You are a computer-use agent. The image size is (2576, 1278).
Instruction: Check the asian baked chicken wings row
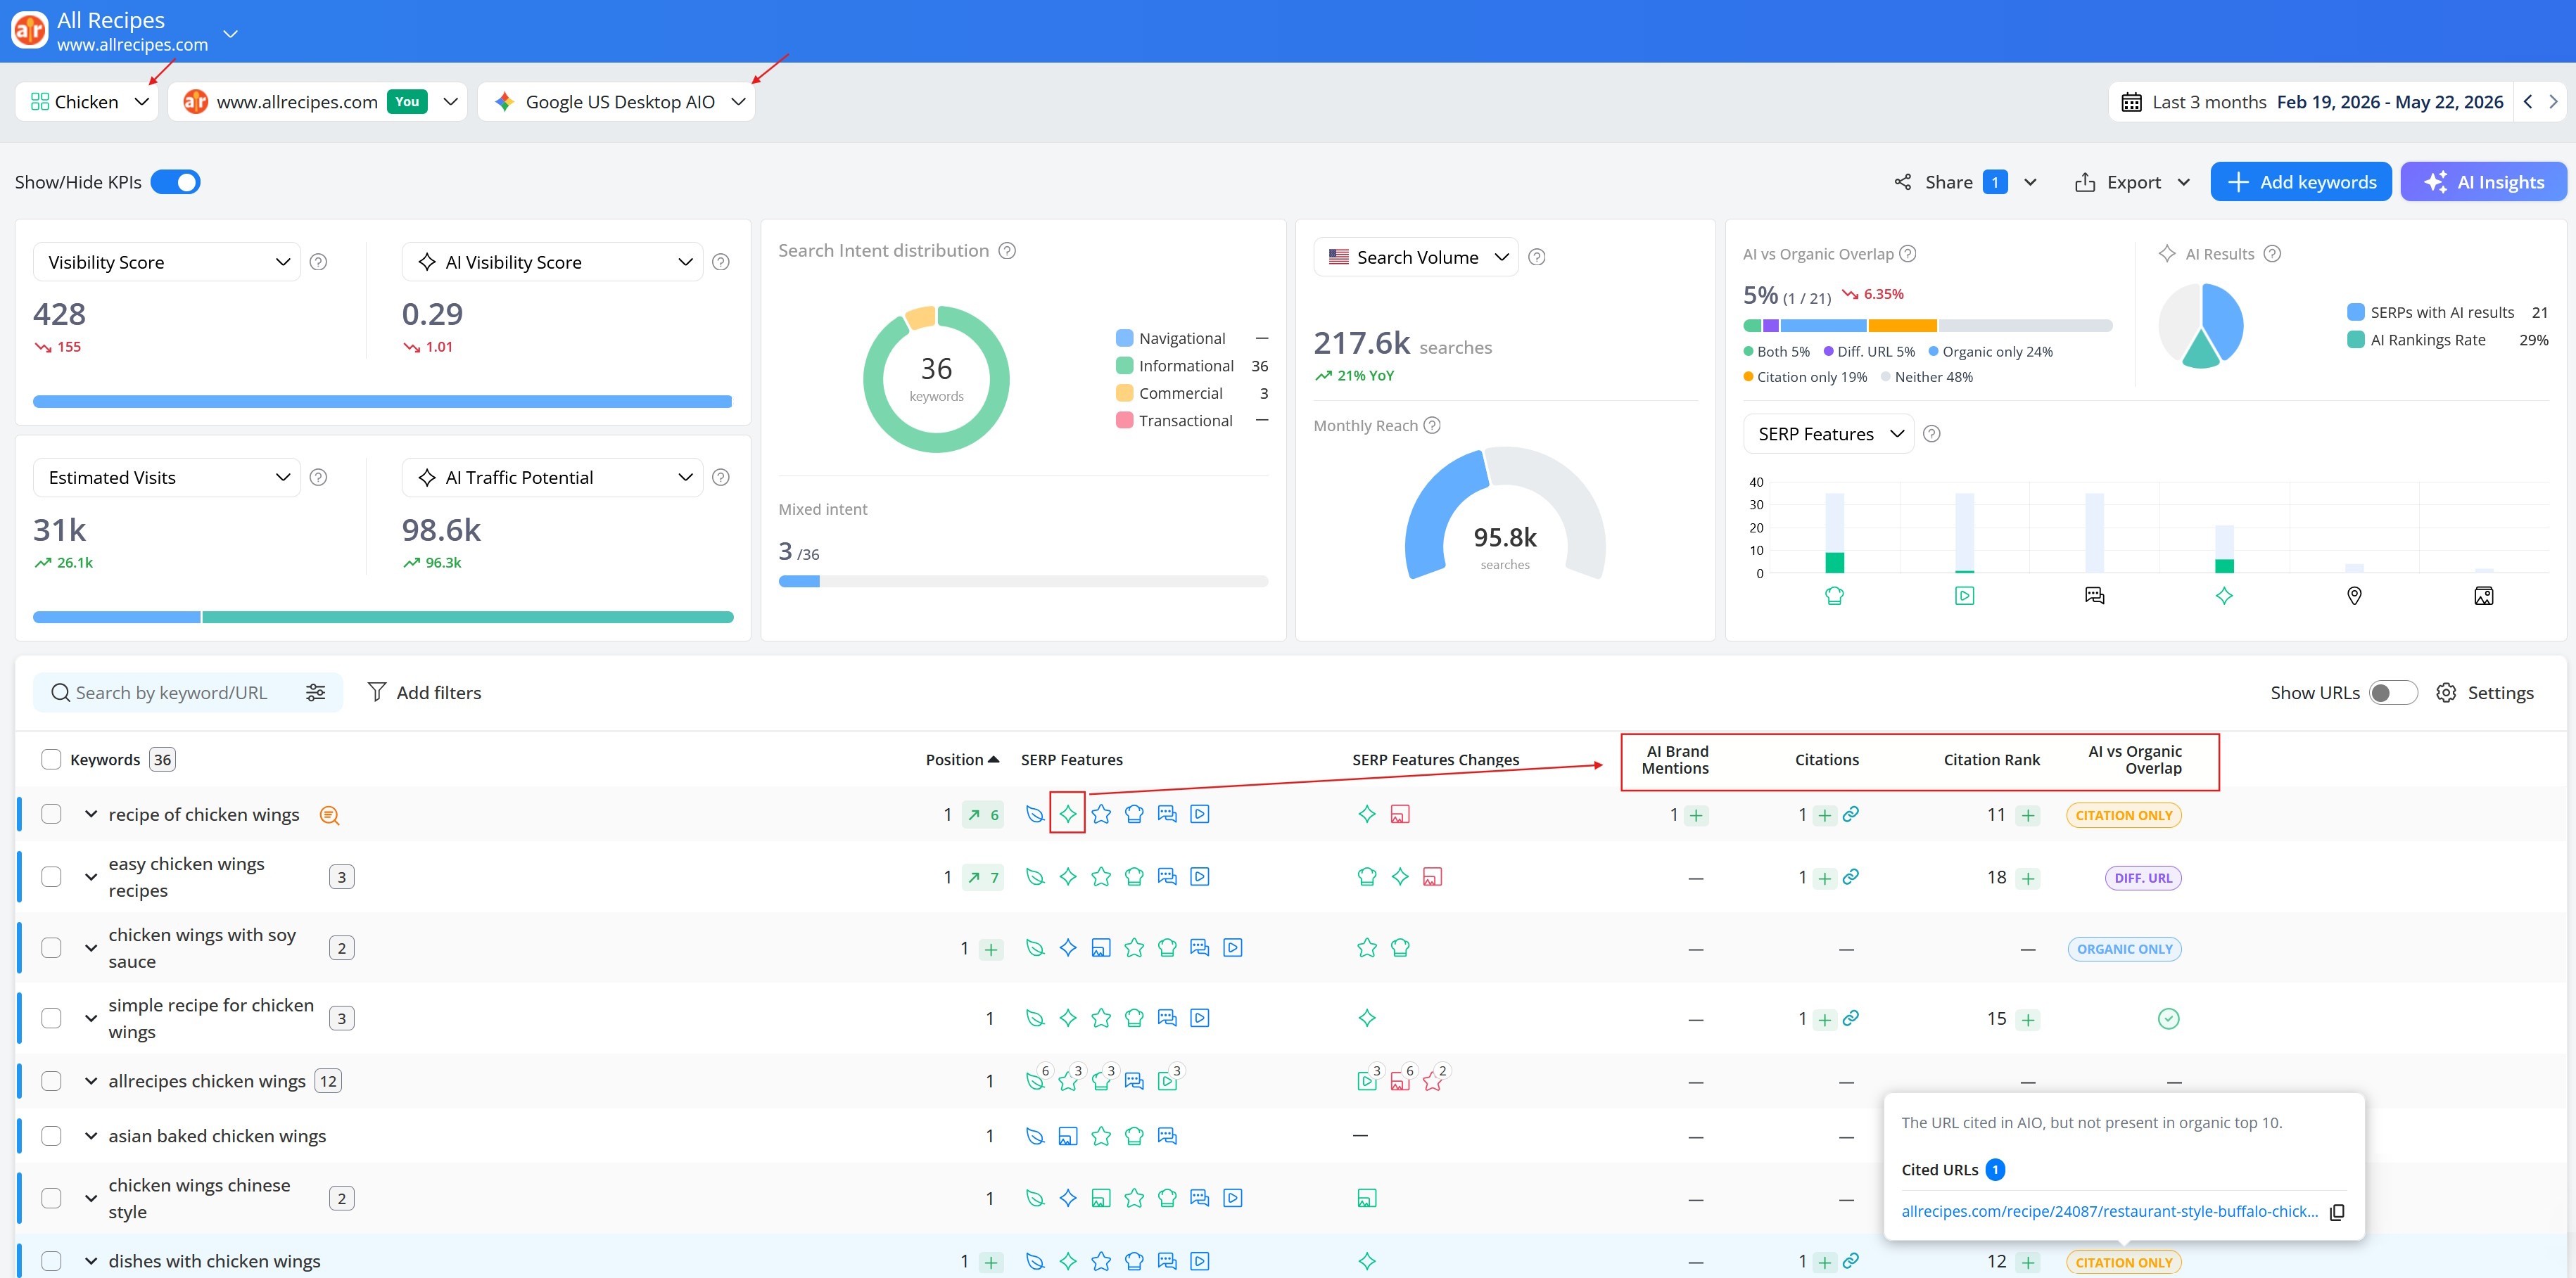[51, 1136]
